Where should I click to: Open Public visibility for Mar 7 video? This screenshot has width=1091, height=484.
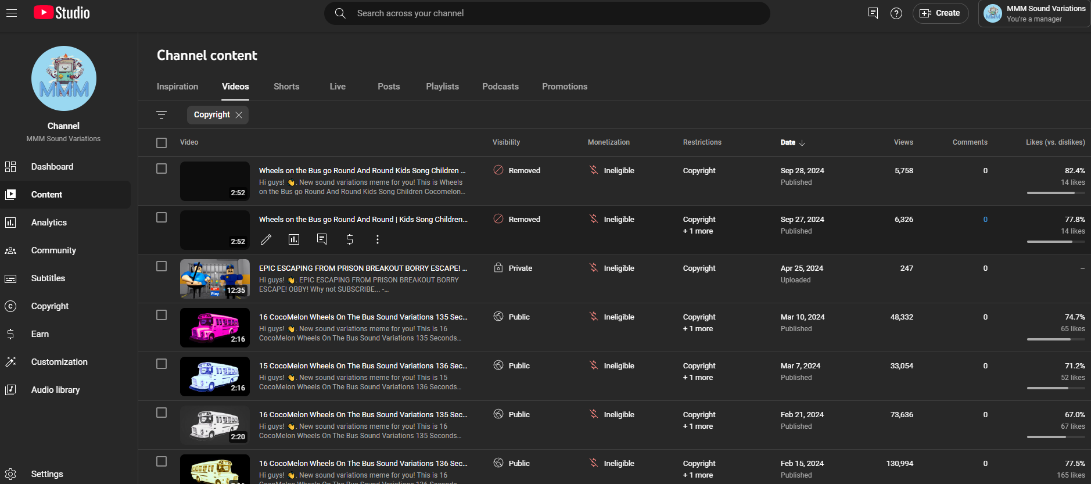click(511, 365)
